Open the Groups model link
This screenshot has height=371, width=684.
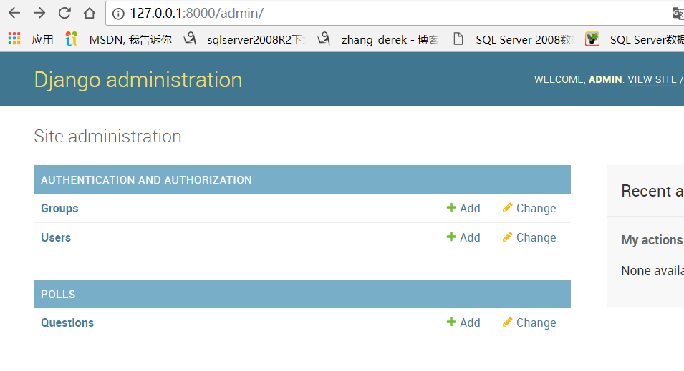point(59,208)
